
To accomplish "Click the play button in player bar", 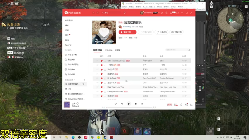I will point(129,104).
